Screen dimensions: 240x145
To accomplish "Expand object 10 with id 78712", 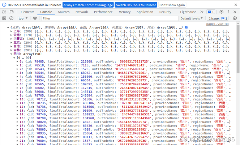I will coord(17,99).
